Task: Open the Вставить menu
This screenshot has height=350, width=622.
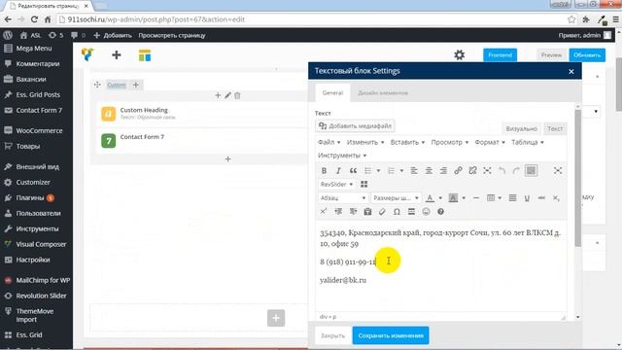Action: point(407,142)
